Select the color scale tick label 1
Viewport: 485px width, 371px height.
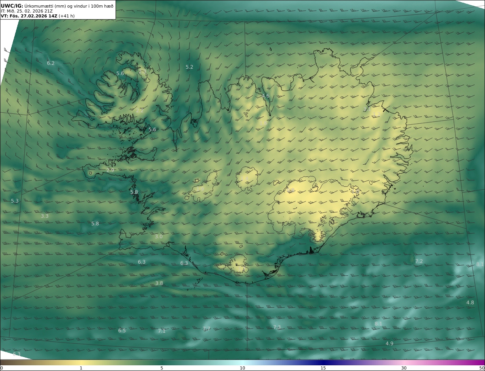point(81,368)
